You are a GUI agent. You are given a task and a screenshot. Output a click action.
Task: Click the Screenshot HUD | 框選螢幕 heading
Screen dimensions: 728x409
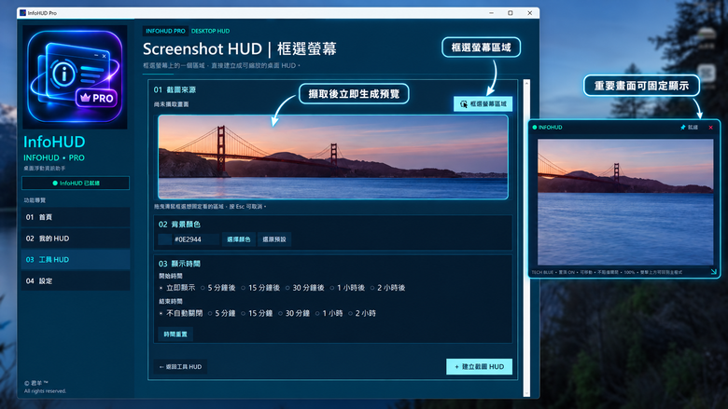[x=240, y=48]
